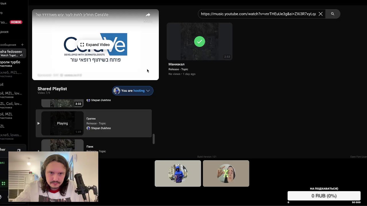Image resolution: width=367 pixels, height=206 pixels.
Task: Click the red НОВОЕ badge in sidebar
Action: click(16, 22)
